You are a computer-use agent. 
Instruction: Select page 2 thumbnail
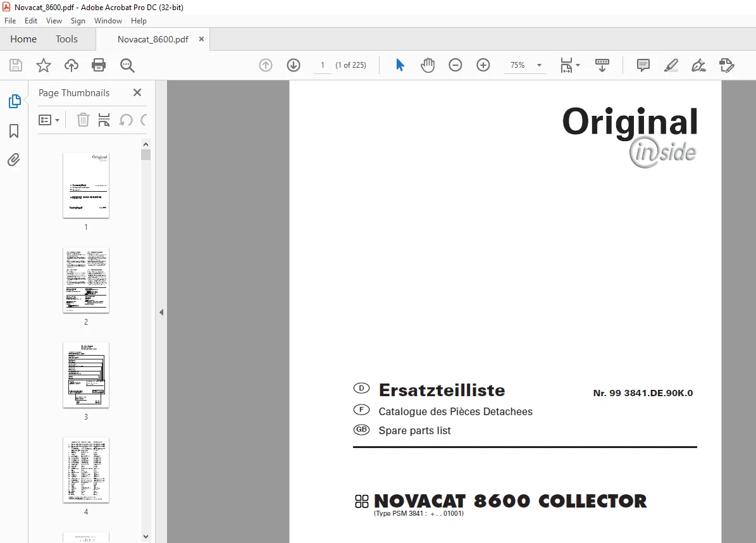click(x=86, y=280)
